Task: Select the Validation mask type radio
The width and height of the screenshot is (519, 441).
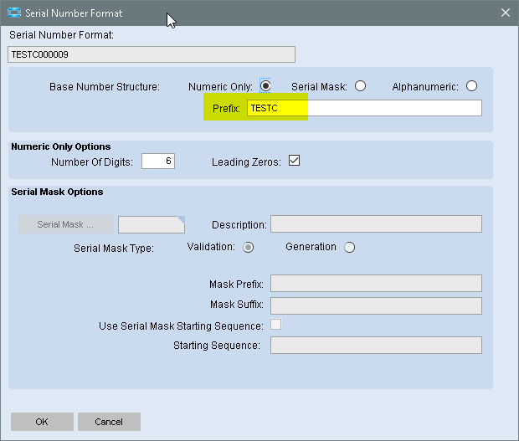Action: pos(249,247)
